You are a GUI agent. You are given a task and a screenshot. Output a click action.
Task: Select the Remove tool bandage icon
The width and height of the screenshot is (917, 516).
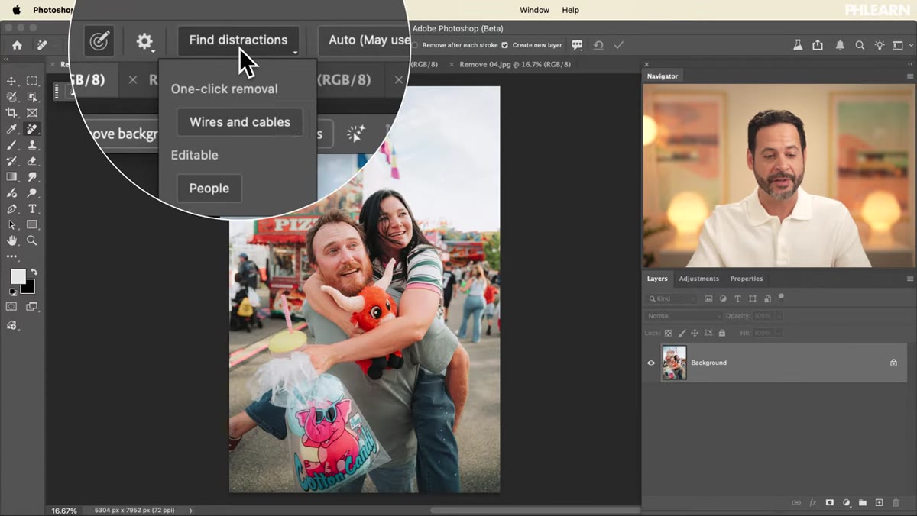32,129
